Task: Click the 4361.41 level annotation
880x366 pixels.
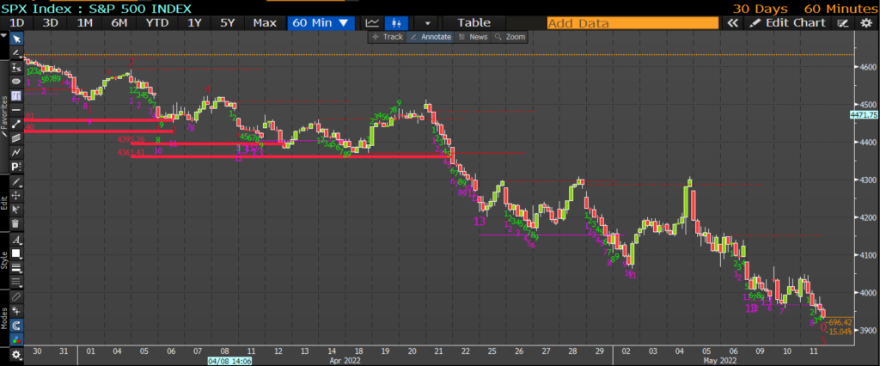Action: tap(131, 152)
